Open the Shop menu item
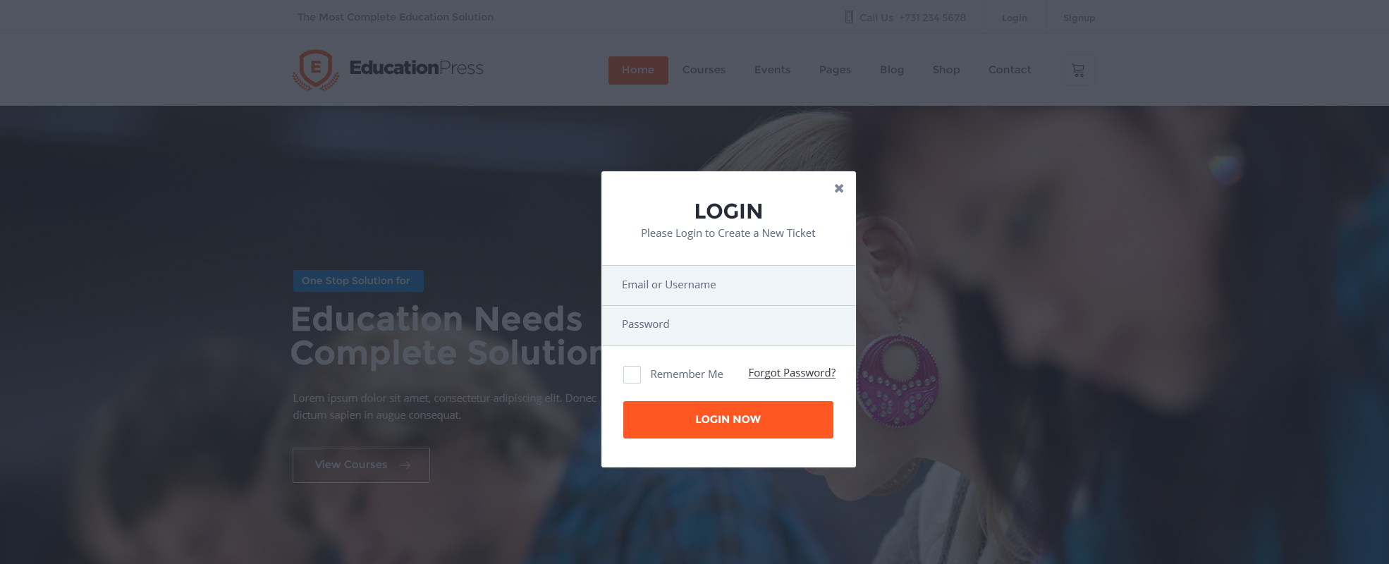 tap(946, 70)
